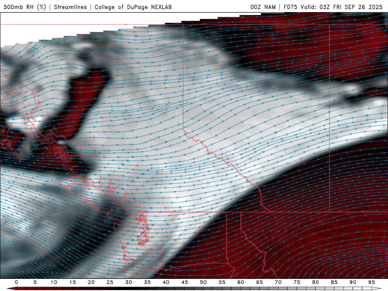The width and height of the screenshot is (388, 291).
Task: Click the '30' colorbar scale label
Action: [x=129, y=282]
